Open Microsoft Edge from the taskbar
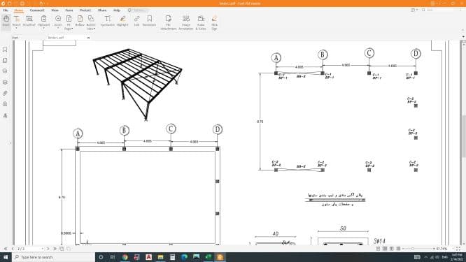 (184, 257)
